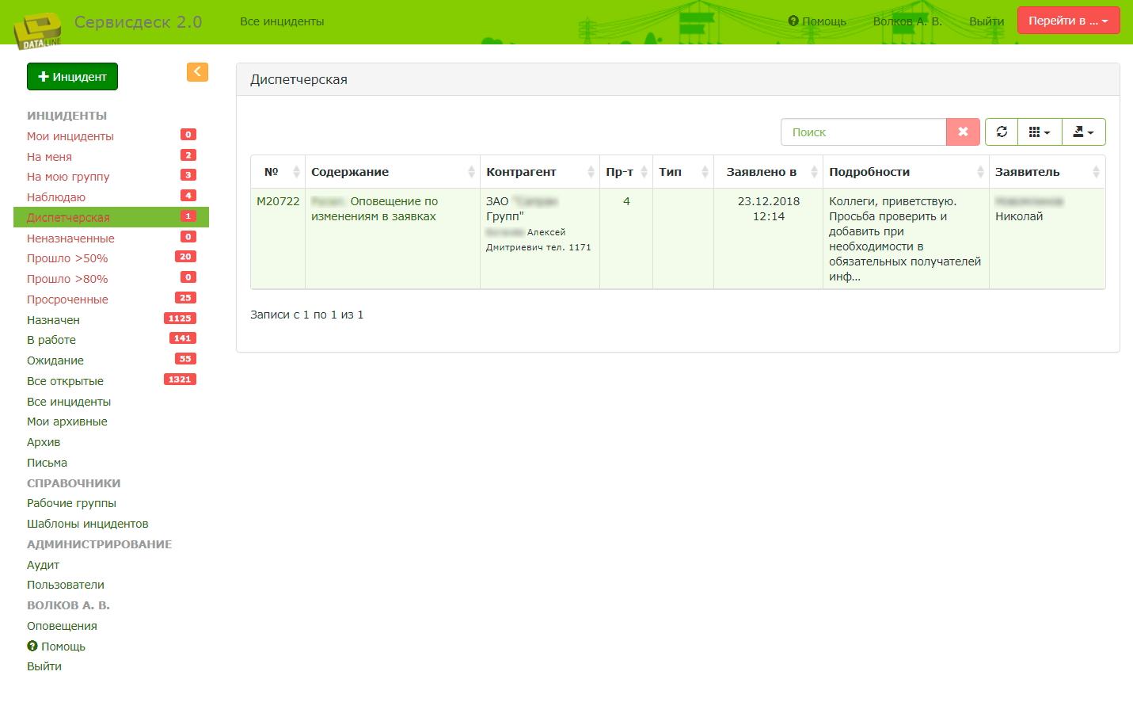Open the 'Перейти в ...' dropdown
The height and width of the screenshot is (702, 1133).
click(x=1068, y=21)
